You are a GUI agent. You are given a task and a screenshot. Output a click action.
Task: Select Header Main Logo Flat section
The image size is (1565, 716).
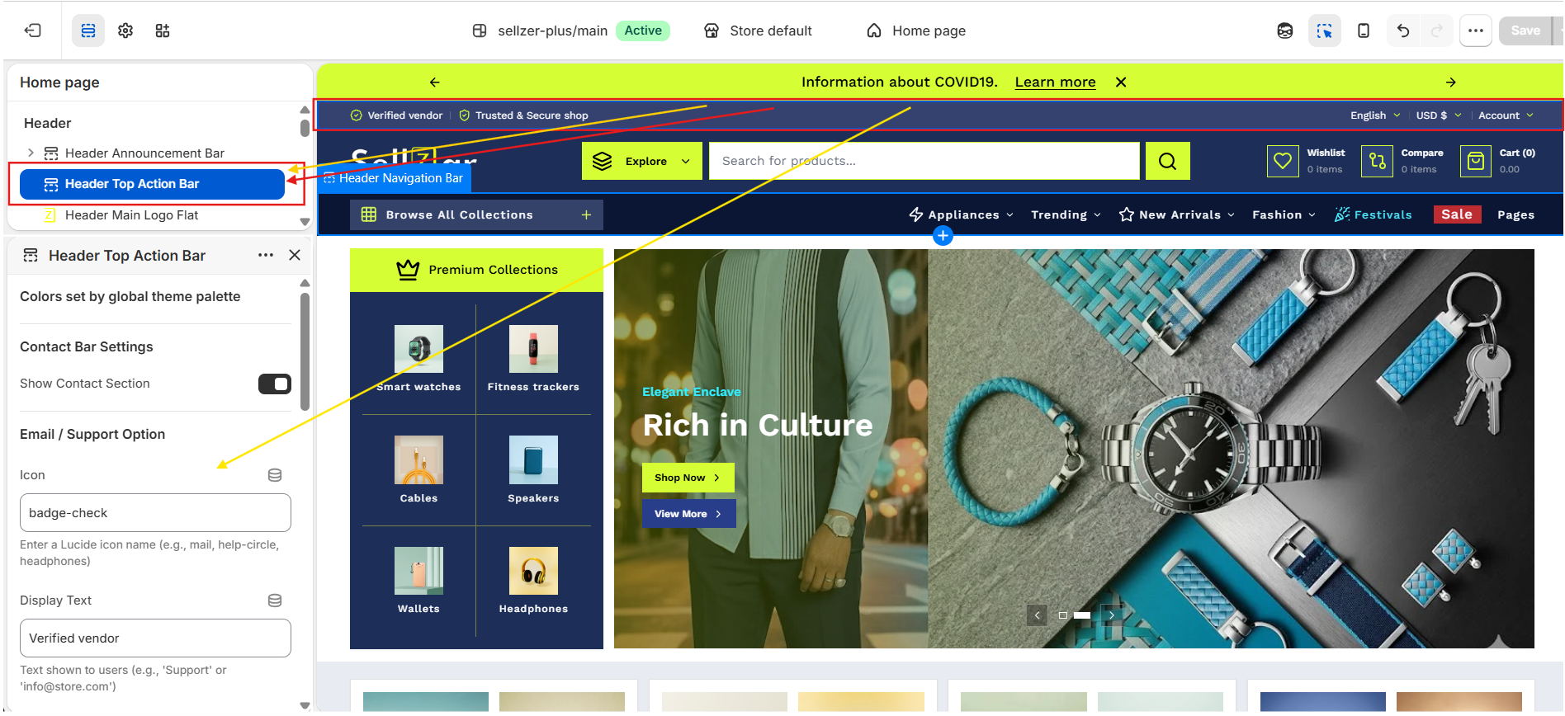[x=132, y=215]
